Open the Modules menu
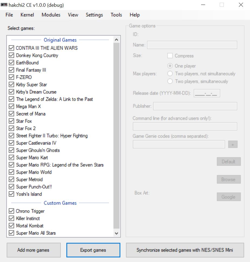 tap(51, 15)
